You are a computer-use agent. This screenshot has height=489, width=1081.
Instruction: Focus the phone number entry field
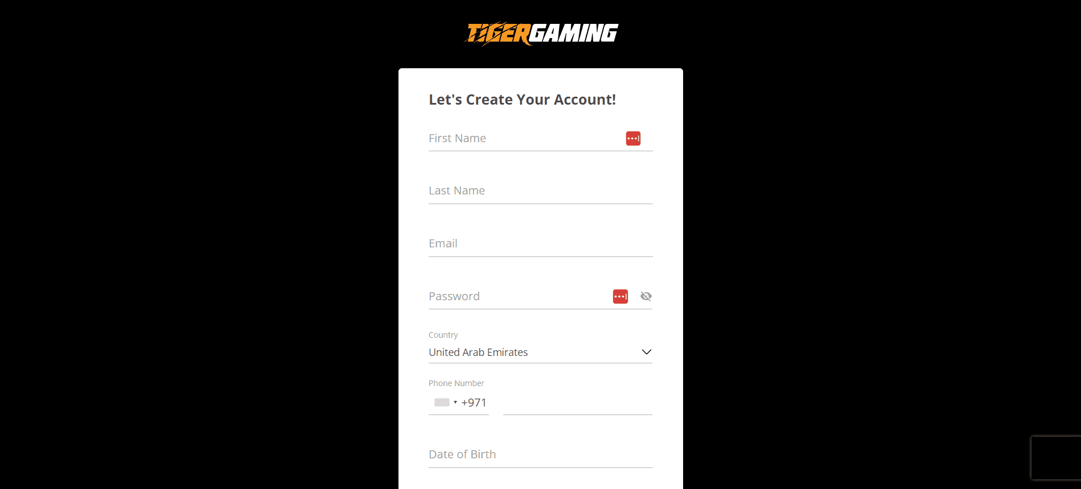pyautogui.click(x=578, y=403)
